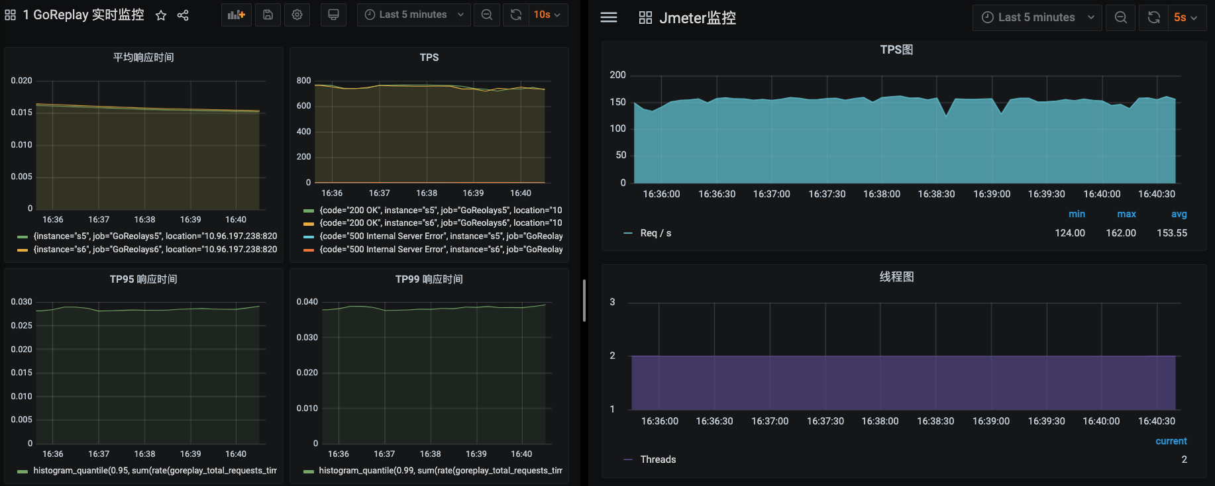The height and width of the screenshot is (486, 1215).
Task: Click the Jmeter监控 dashboard grid icon
Action: click(645, 18)
